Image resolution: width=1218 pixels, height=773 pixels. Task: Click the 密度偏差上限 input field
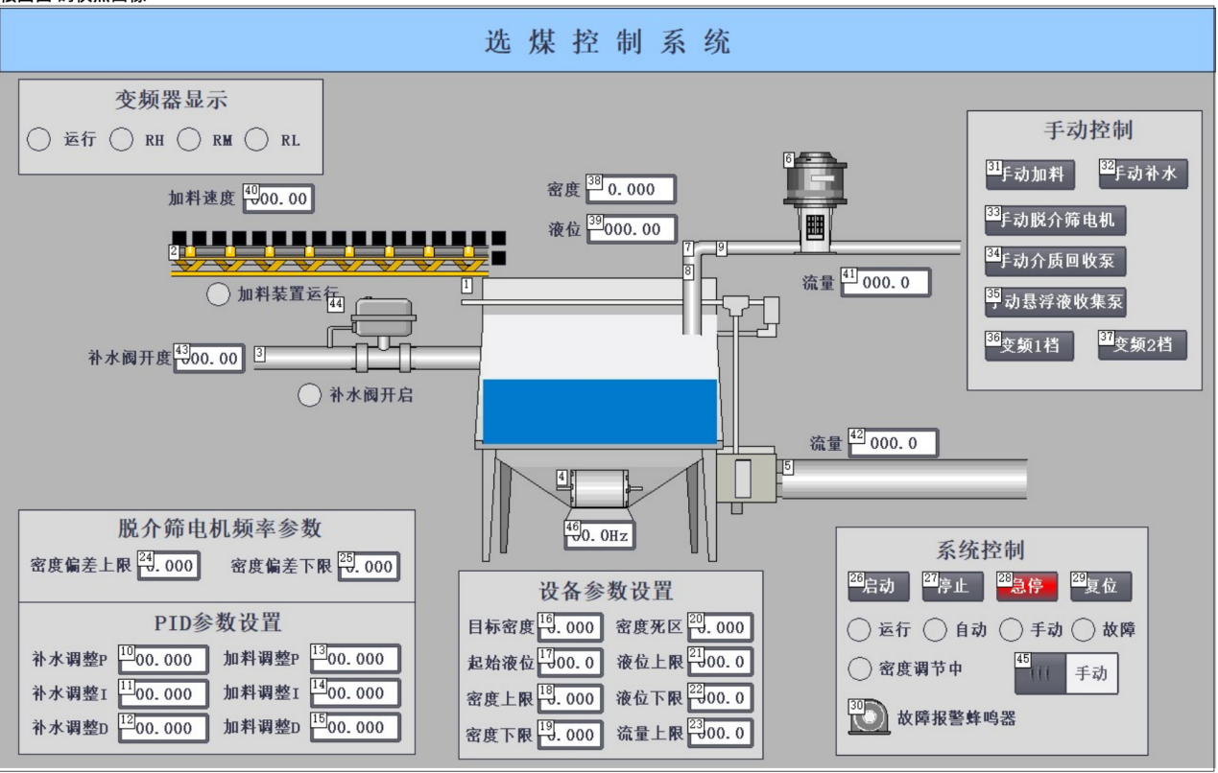(x=168, y=566)
